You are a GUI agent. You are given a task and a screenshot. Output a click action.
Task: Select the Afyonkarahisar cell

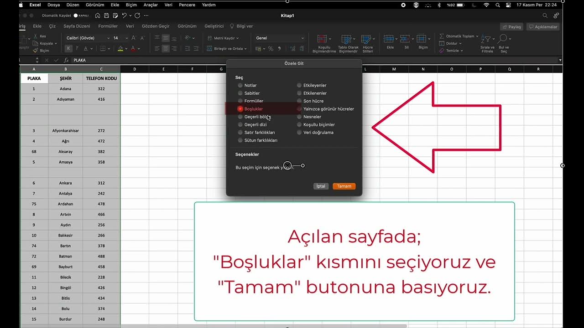click(65, 131)
